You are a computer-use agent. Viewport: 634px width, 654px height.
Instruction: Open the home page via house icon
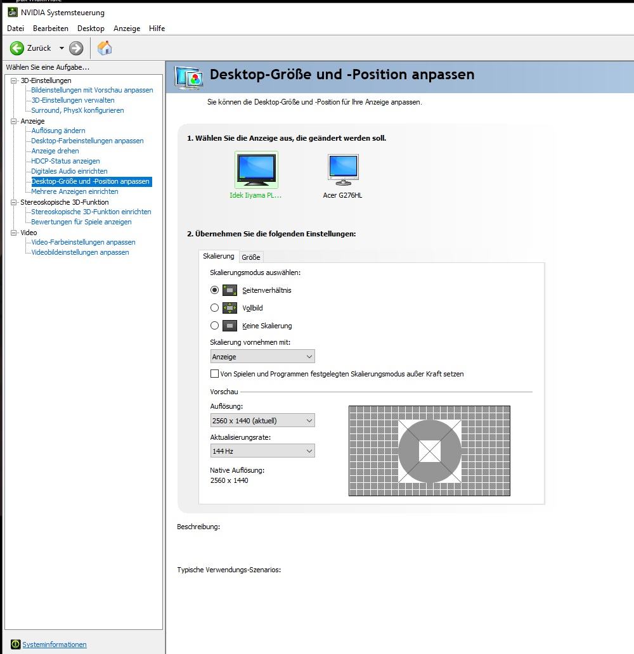pyautogui.click(x=105, y=48)
